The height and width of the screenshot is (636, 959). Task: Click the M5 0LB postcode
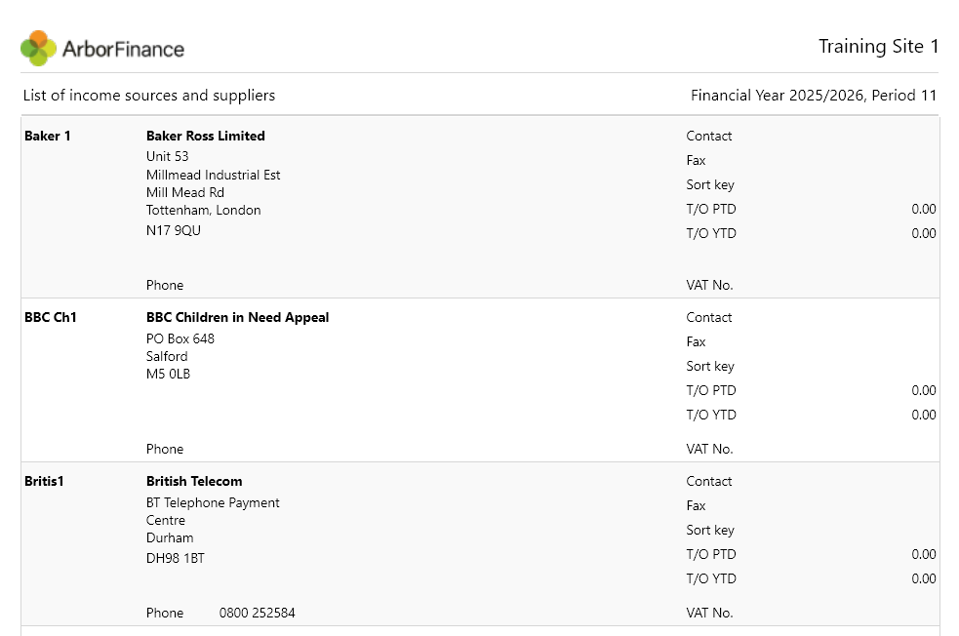pyautogui.click(x=168, y=374)
